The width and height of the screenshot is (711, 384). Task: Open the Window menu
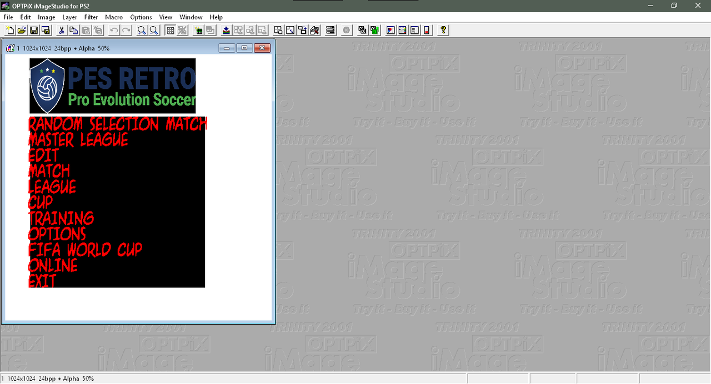(x=191, y=17)
